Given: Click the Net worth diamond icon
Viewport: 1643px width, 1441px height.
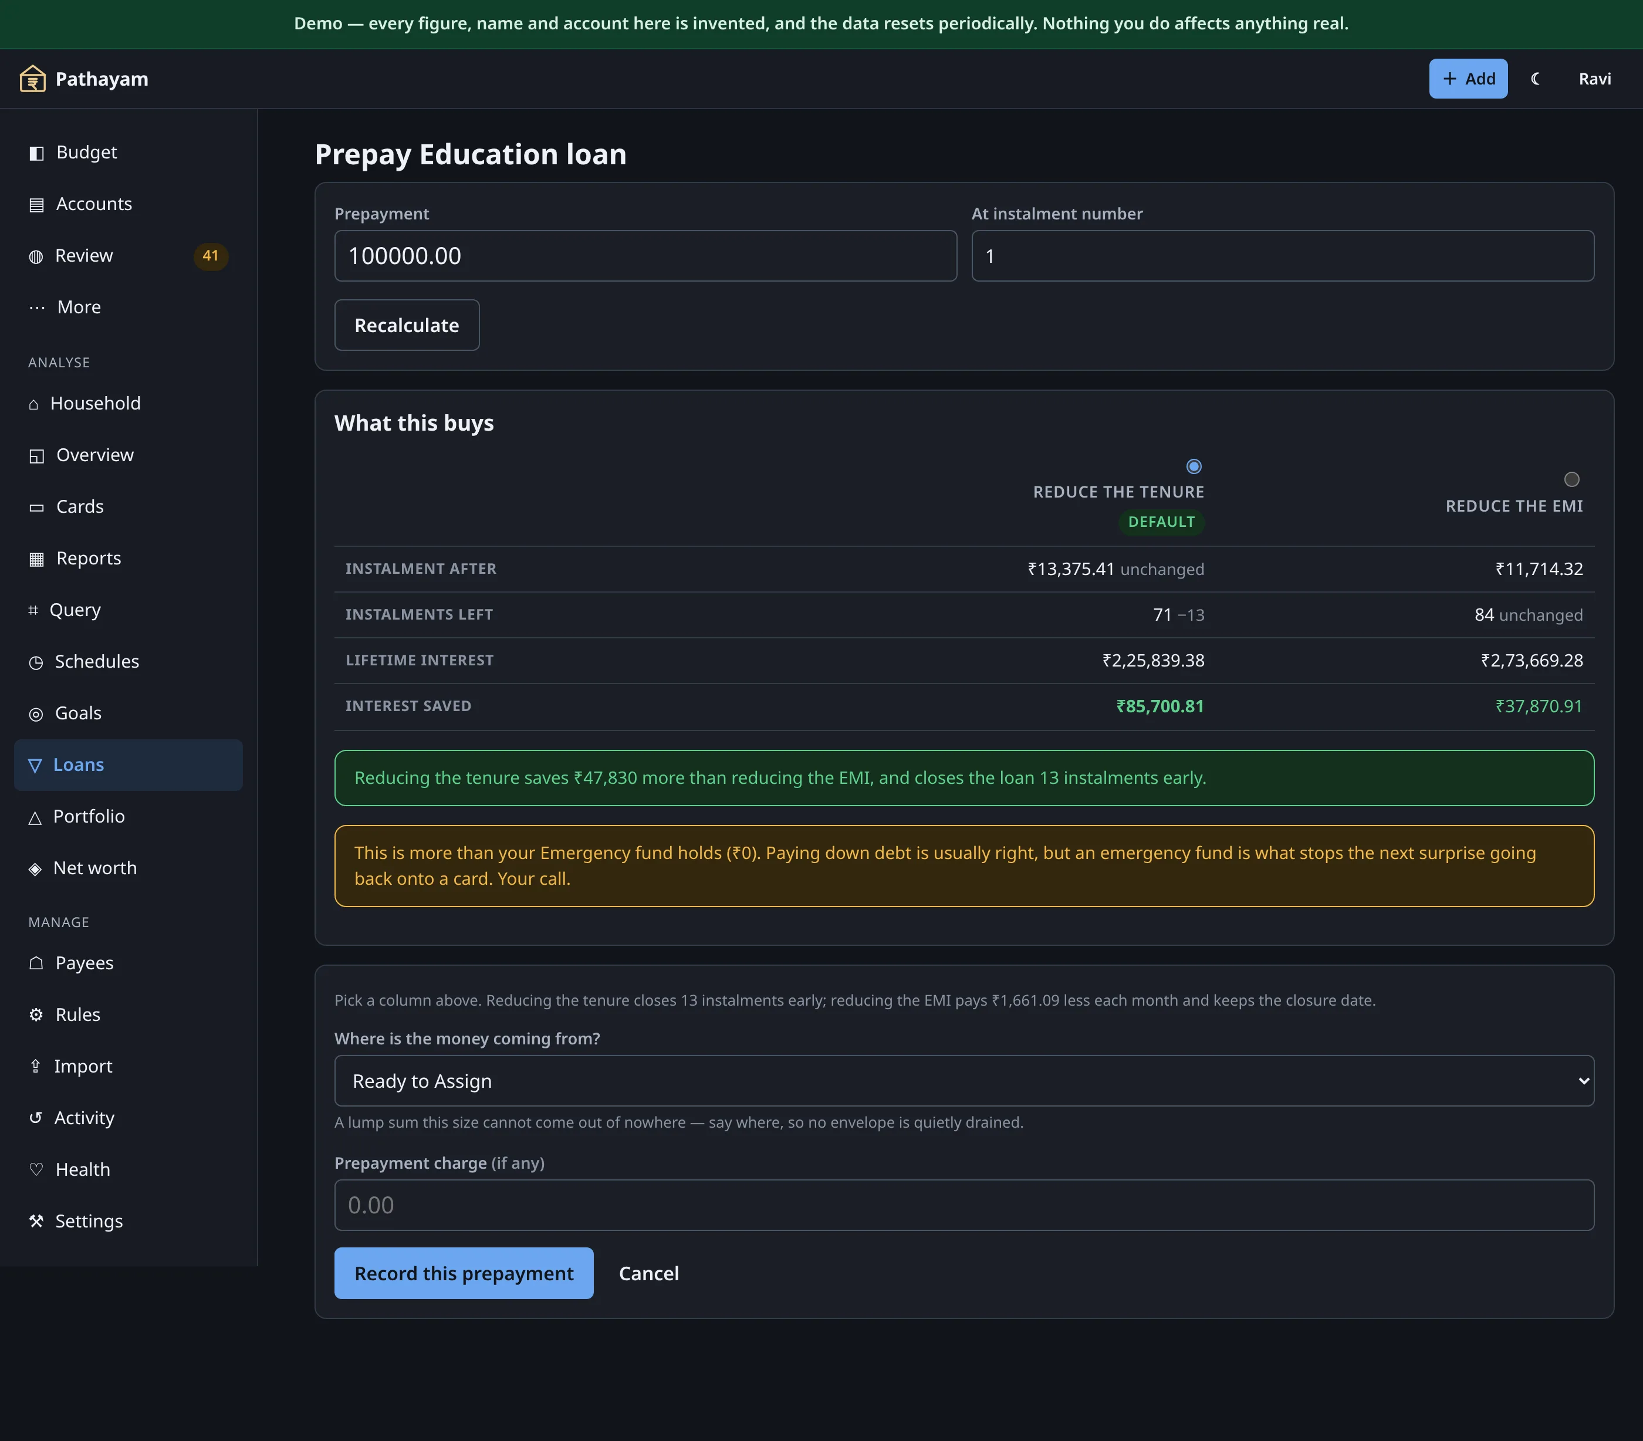Looking at the screenshot, I should point(35,869).
